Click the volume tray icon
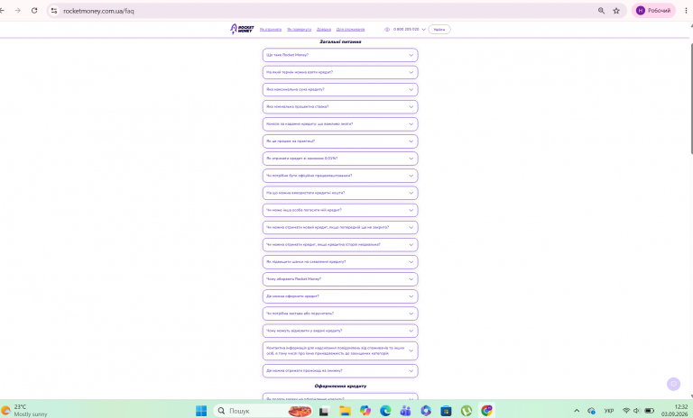The width and height of the screenshot is (693, 418). pyautogui.click(x=636, y=411)
